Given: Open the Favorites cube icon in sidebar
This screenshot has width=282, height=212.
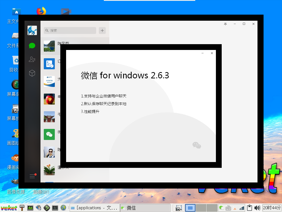Looking at the screenshot, I should tap(32, 73).
